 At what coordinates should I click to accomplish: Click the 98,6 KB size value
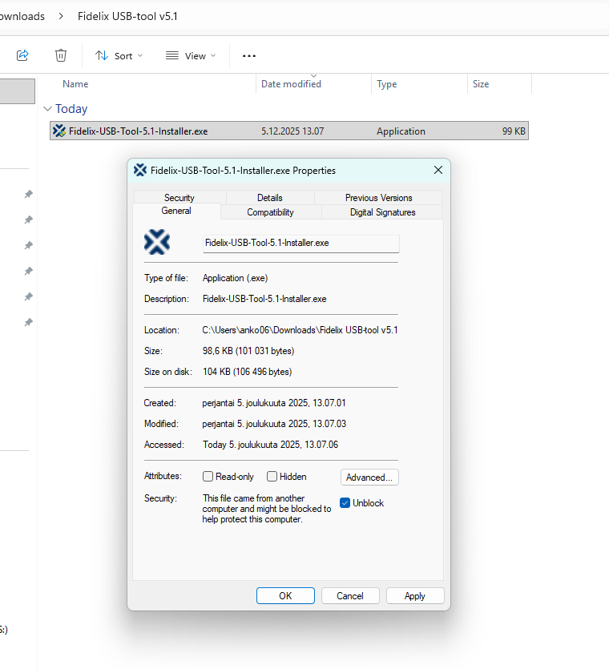[x=248, y=351]
